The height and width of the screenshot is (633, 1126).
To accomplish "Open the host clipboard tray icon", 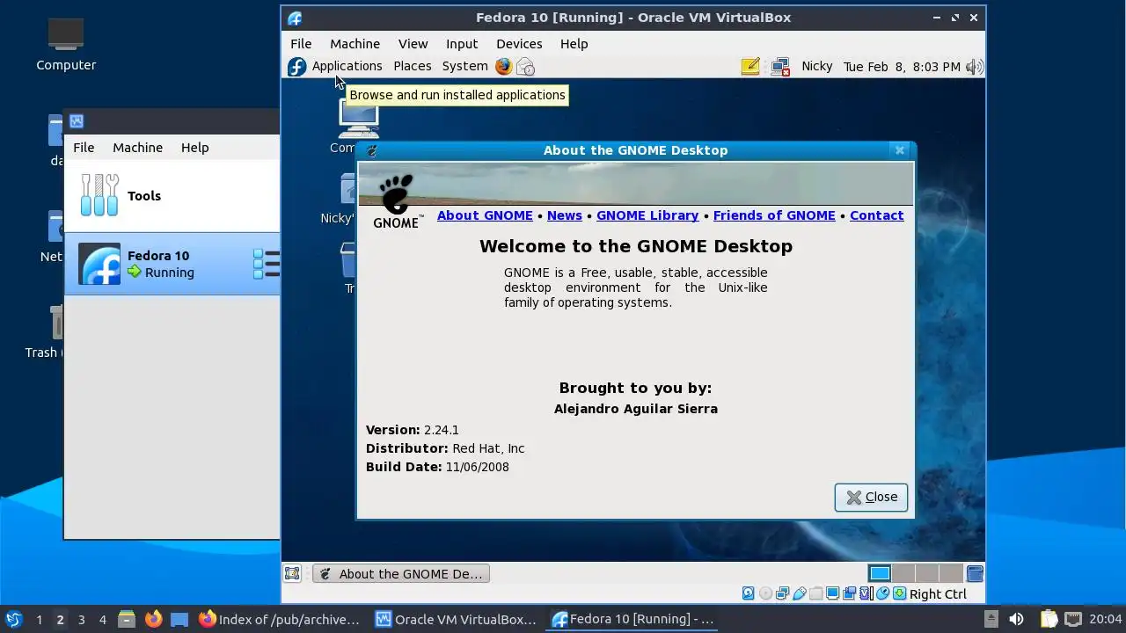I will pos(1048,619).
